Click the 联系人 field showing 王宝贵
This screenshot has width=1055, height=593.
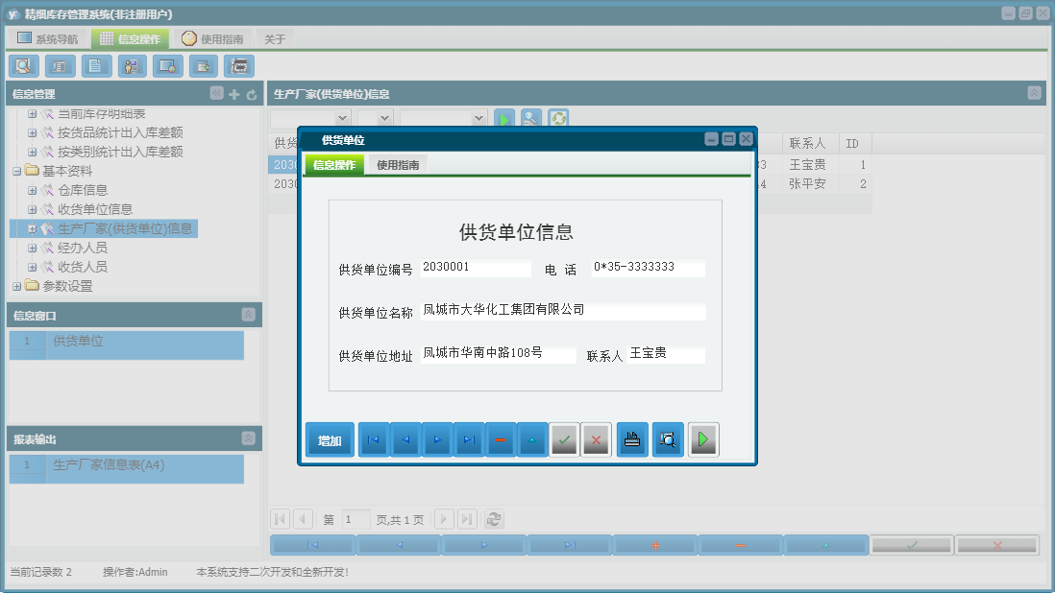click(x=666, y=353)
